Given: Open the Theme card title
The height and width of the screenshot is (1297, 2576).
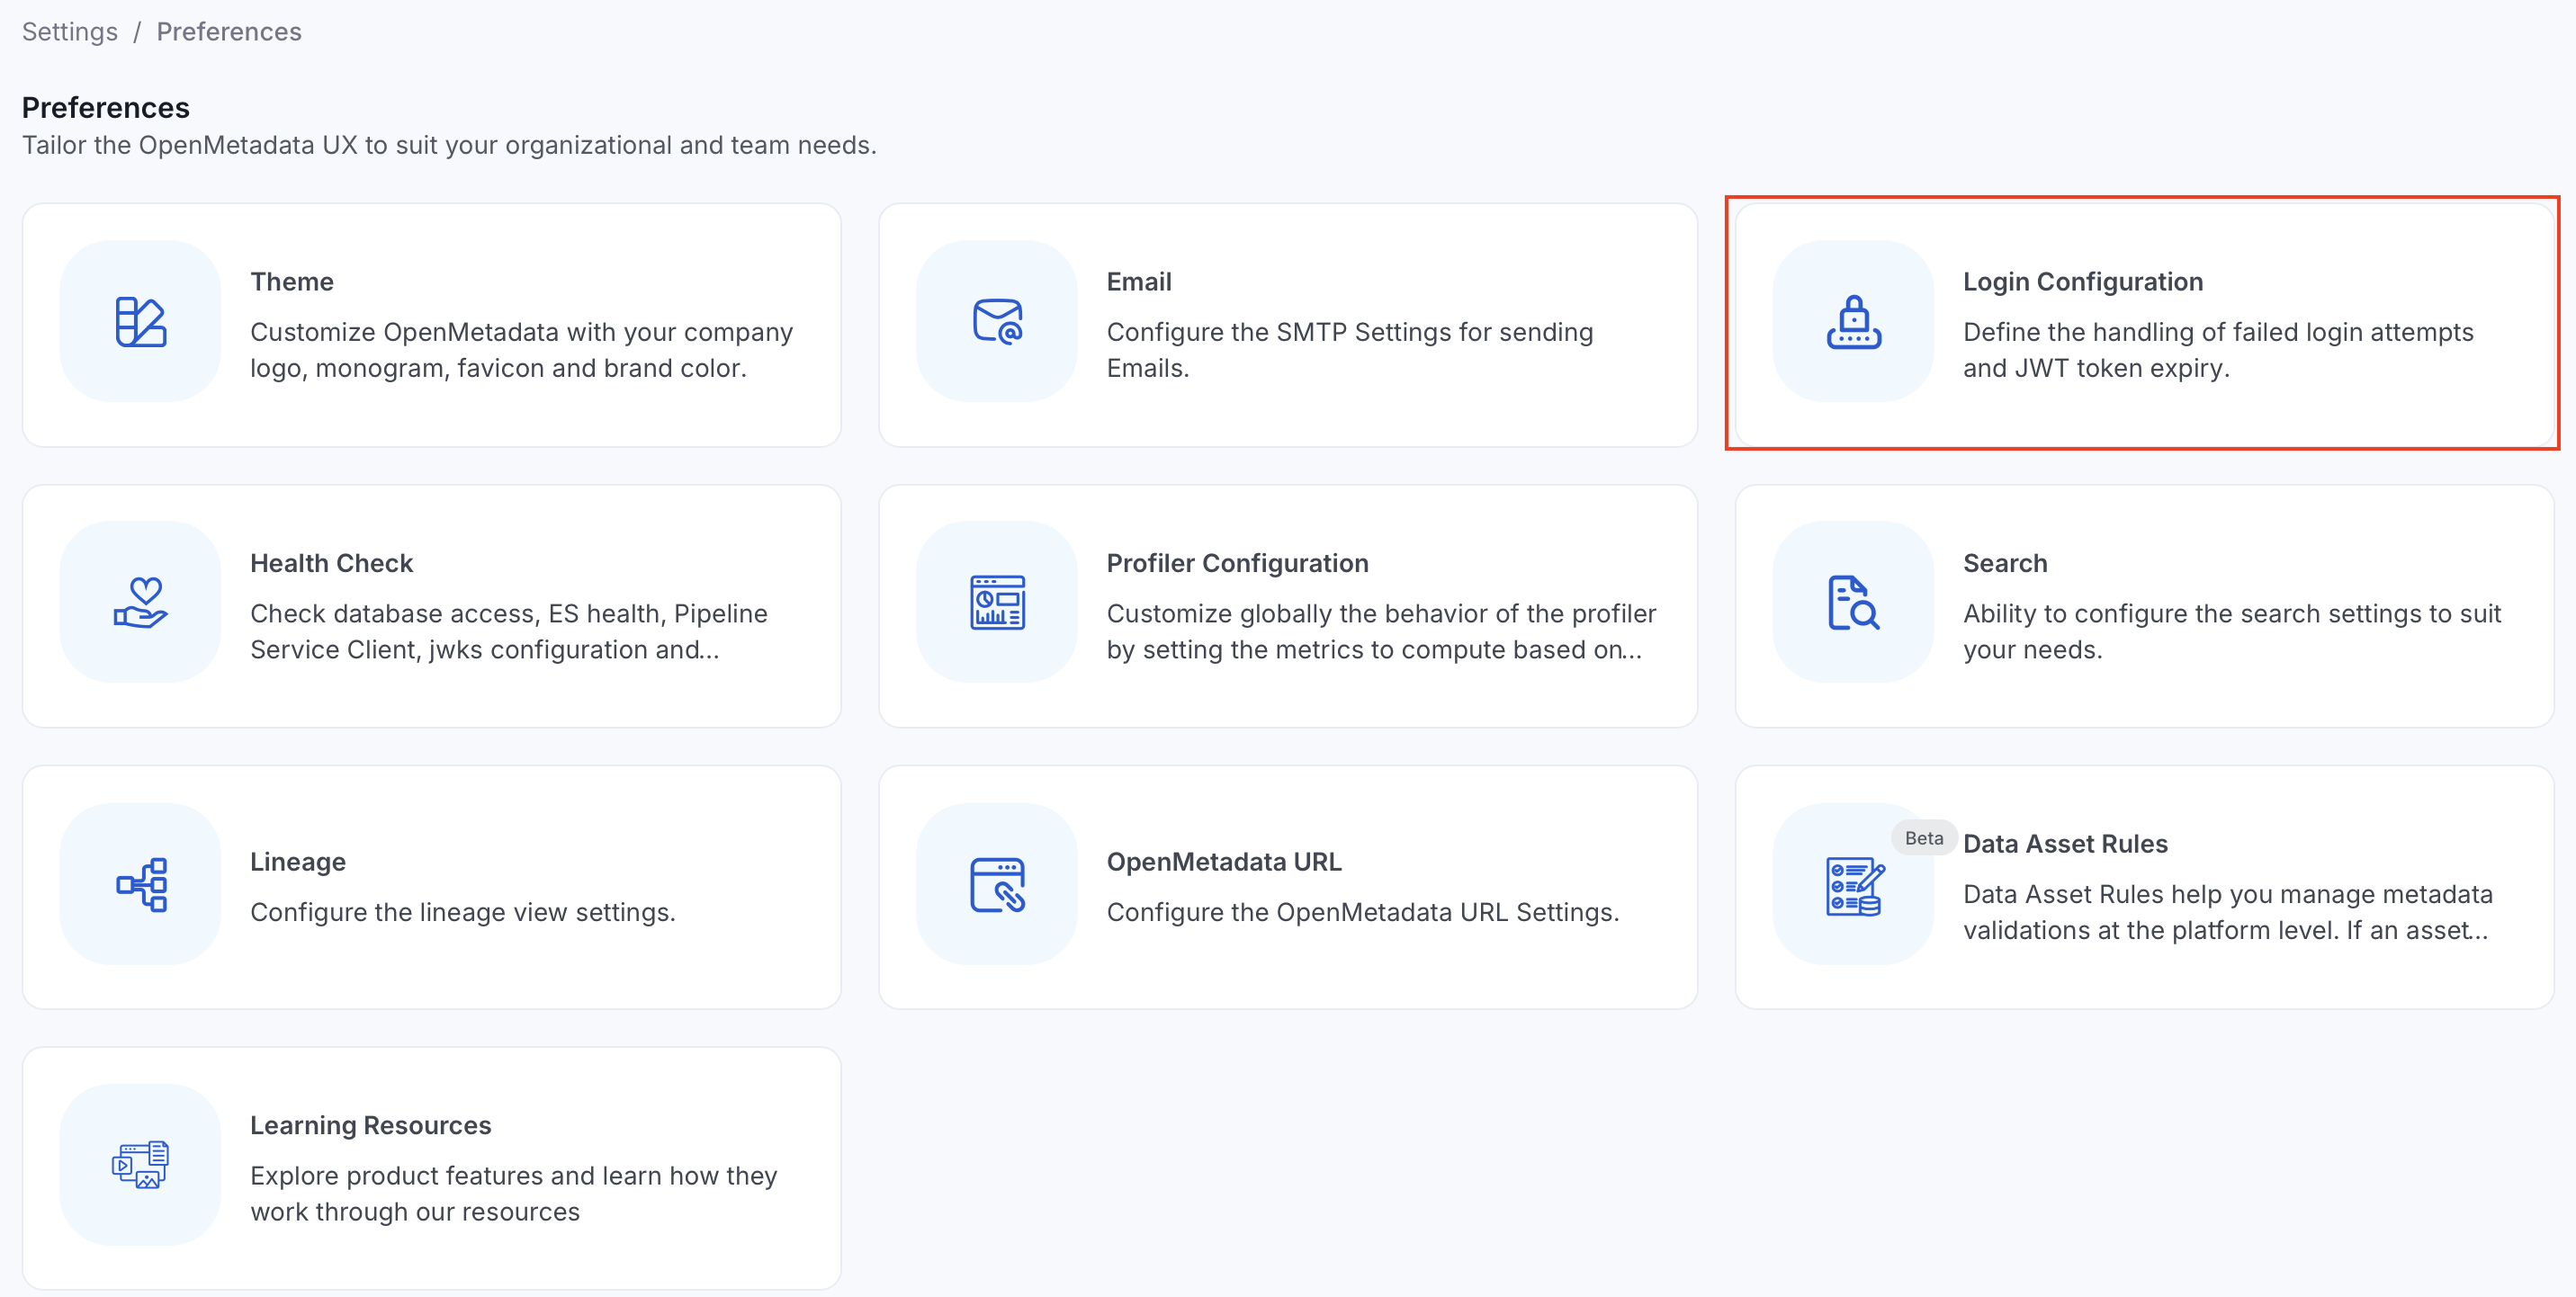Looking at the screenshot, I should 292,282.
